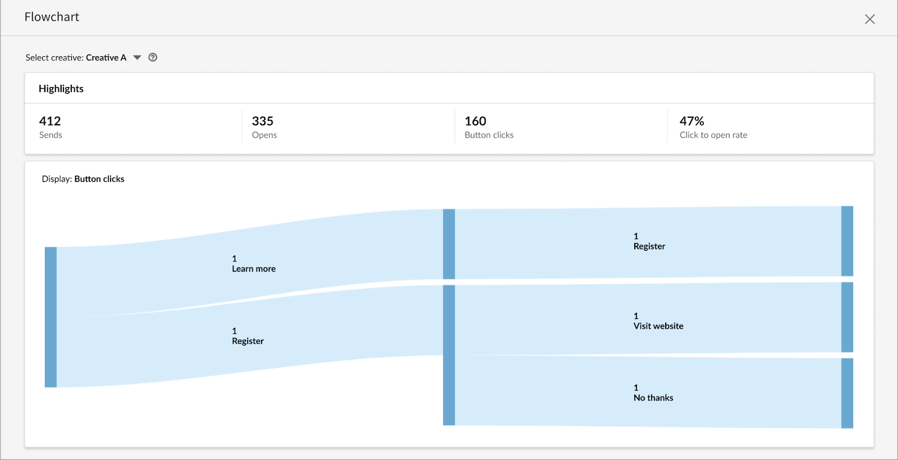This screenshot has width=898, height=460.
Task: Open the Select creative dropdown arrow
Action: (137, 57)
